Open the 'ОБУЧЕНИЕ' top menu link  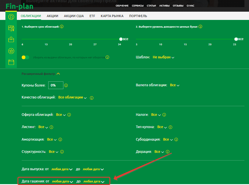pos(122,6)
